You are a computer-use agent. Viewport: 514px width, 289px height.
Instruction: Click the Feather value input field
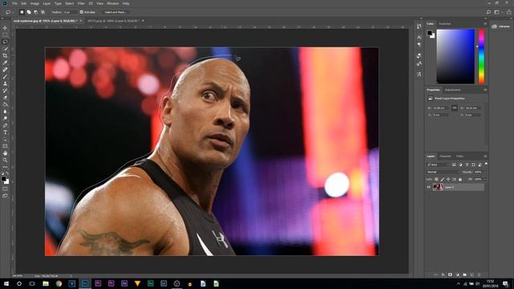point(70,12)
